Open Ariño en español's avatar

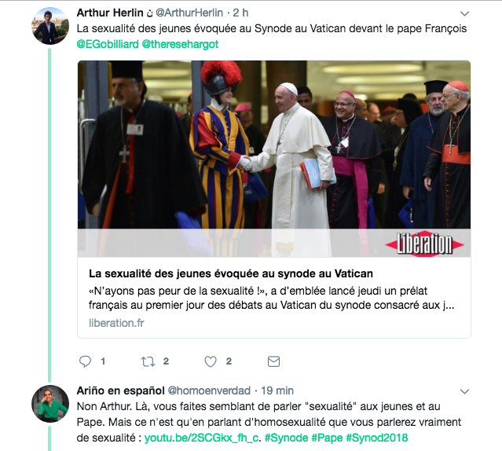(50, 404)
